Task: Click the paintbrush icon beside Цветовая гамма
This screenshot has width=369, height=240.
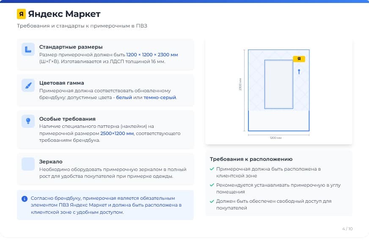Action: coord(28,85)
